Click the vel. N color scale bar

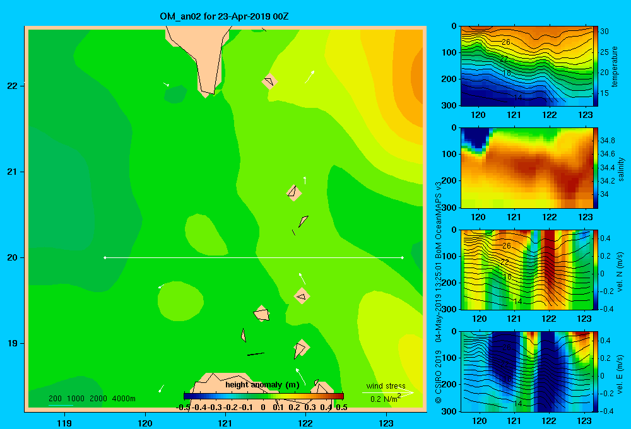(596, 269)
